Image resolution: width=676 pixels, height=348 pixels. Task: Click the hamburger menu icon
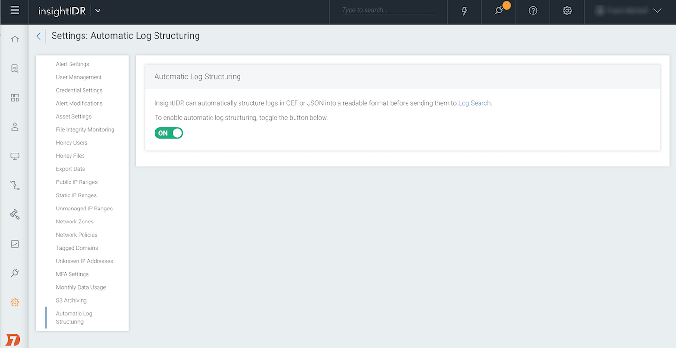14,11
